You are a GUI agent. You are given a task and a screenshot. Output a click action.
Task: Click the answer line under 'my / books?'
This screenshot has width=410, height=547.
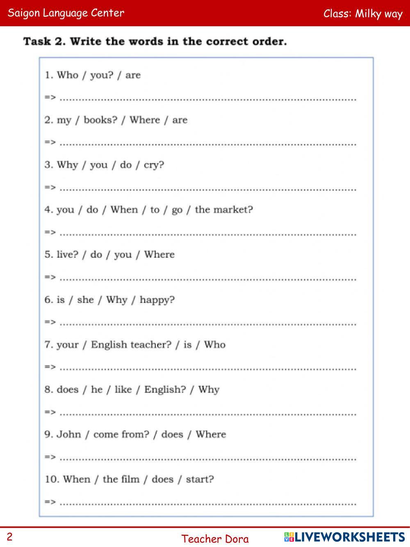point(208,142)
